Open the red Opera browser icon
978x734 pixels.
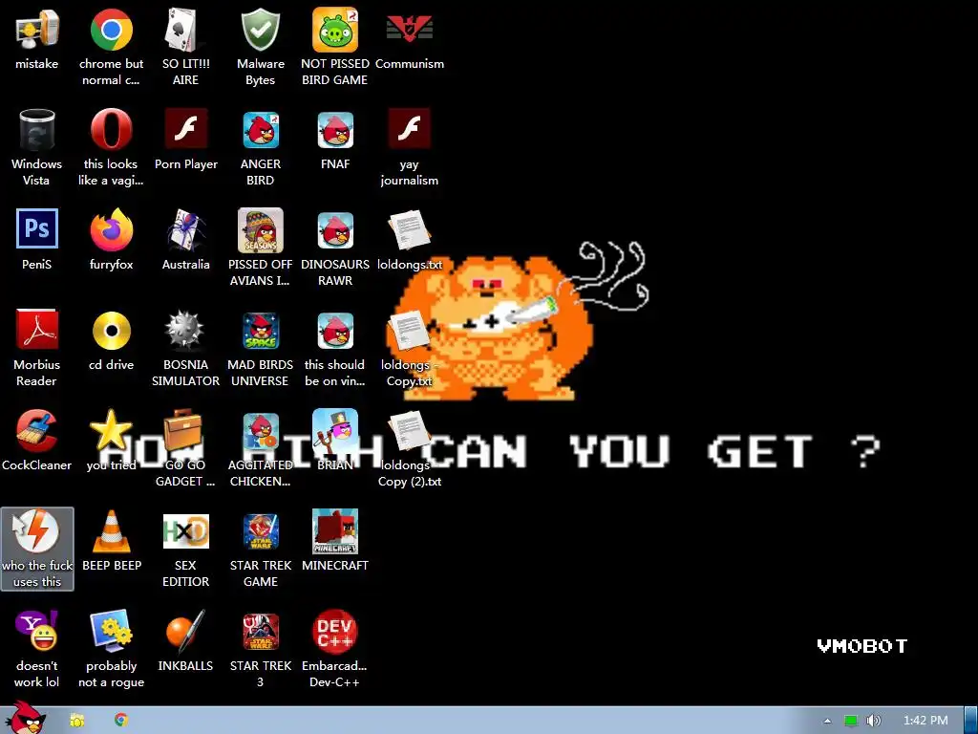pos(111,130)
